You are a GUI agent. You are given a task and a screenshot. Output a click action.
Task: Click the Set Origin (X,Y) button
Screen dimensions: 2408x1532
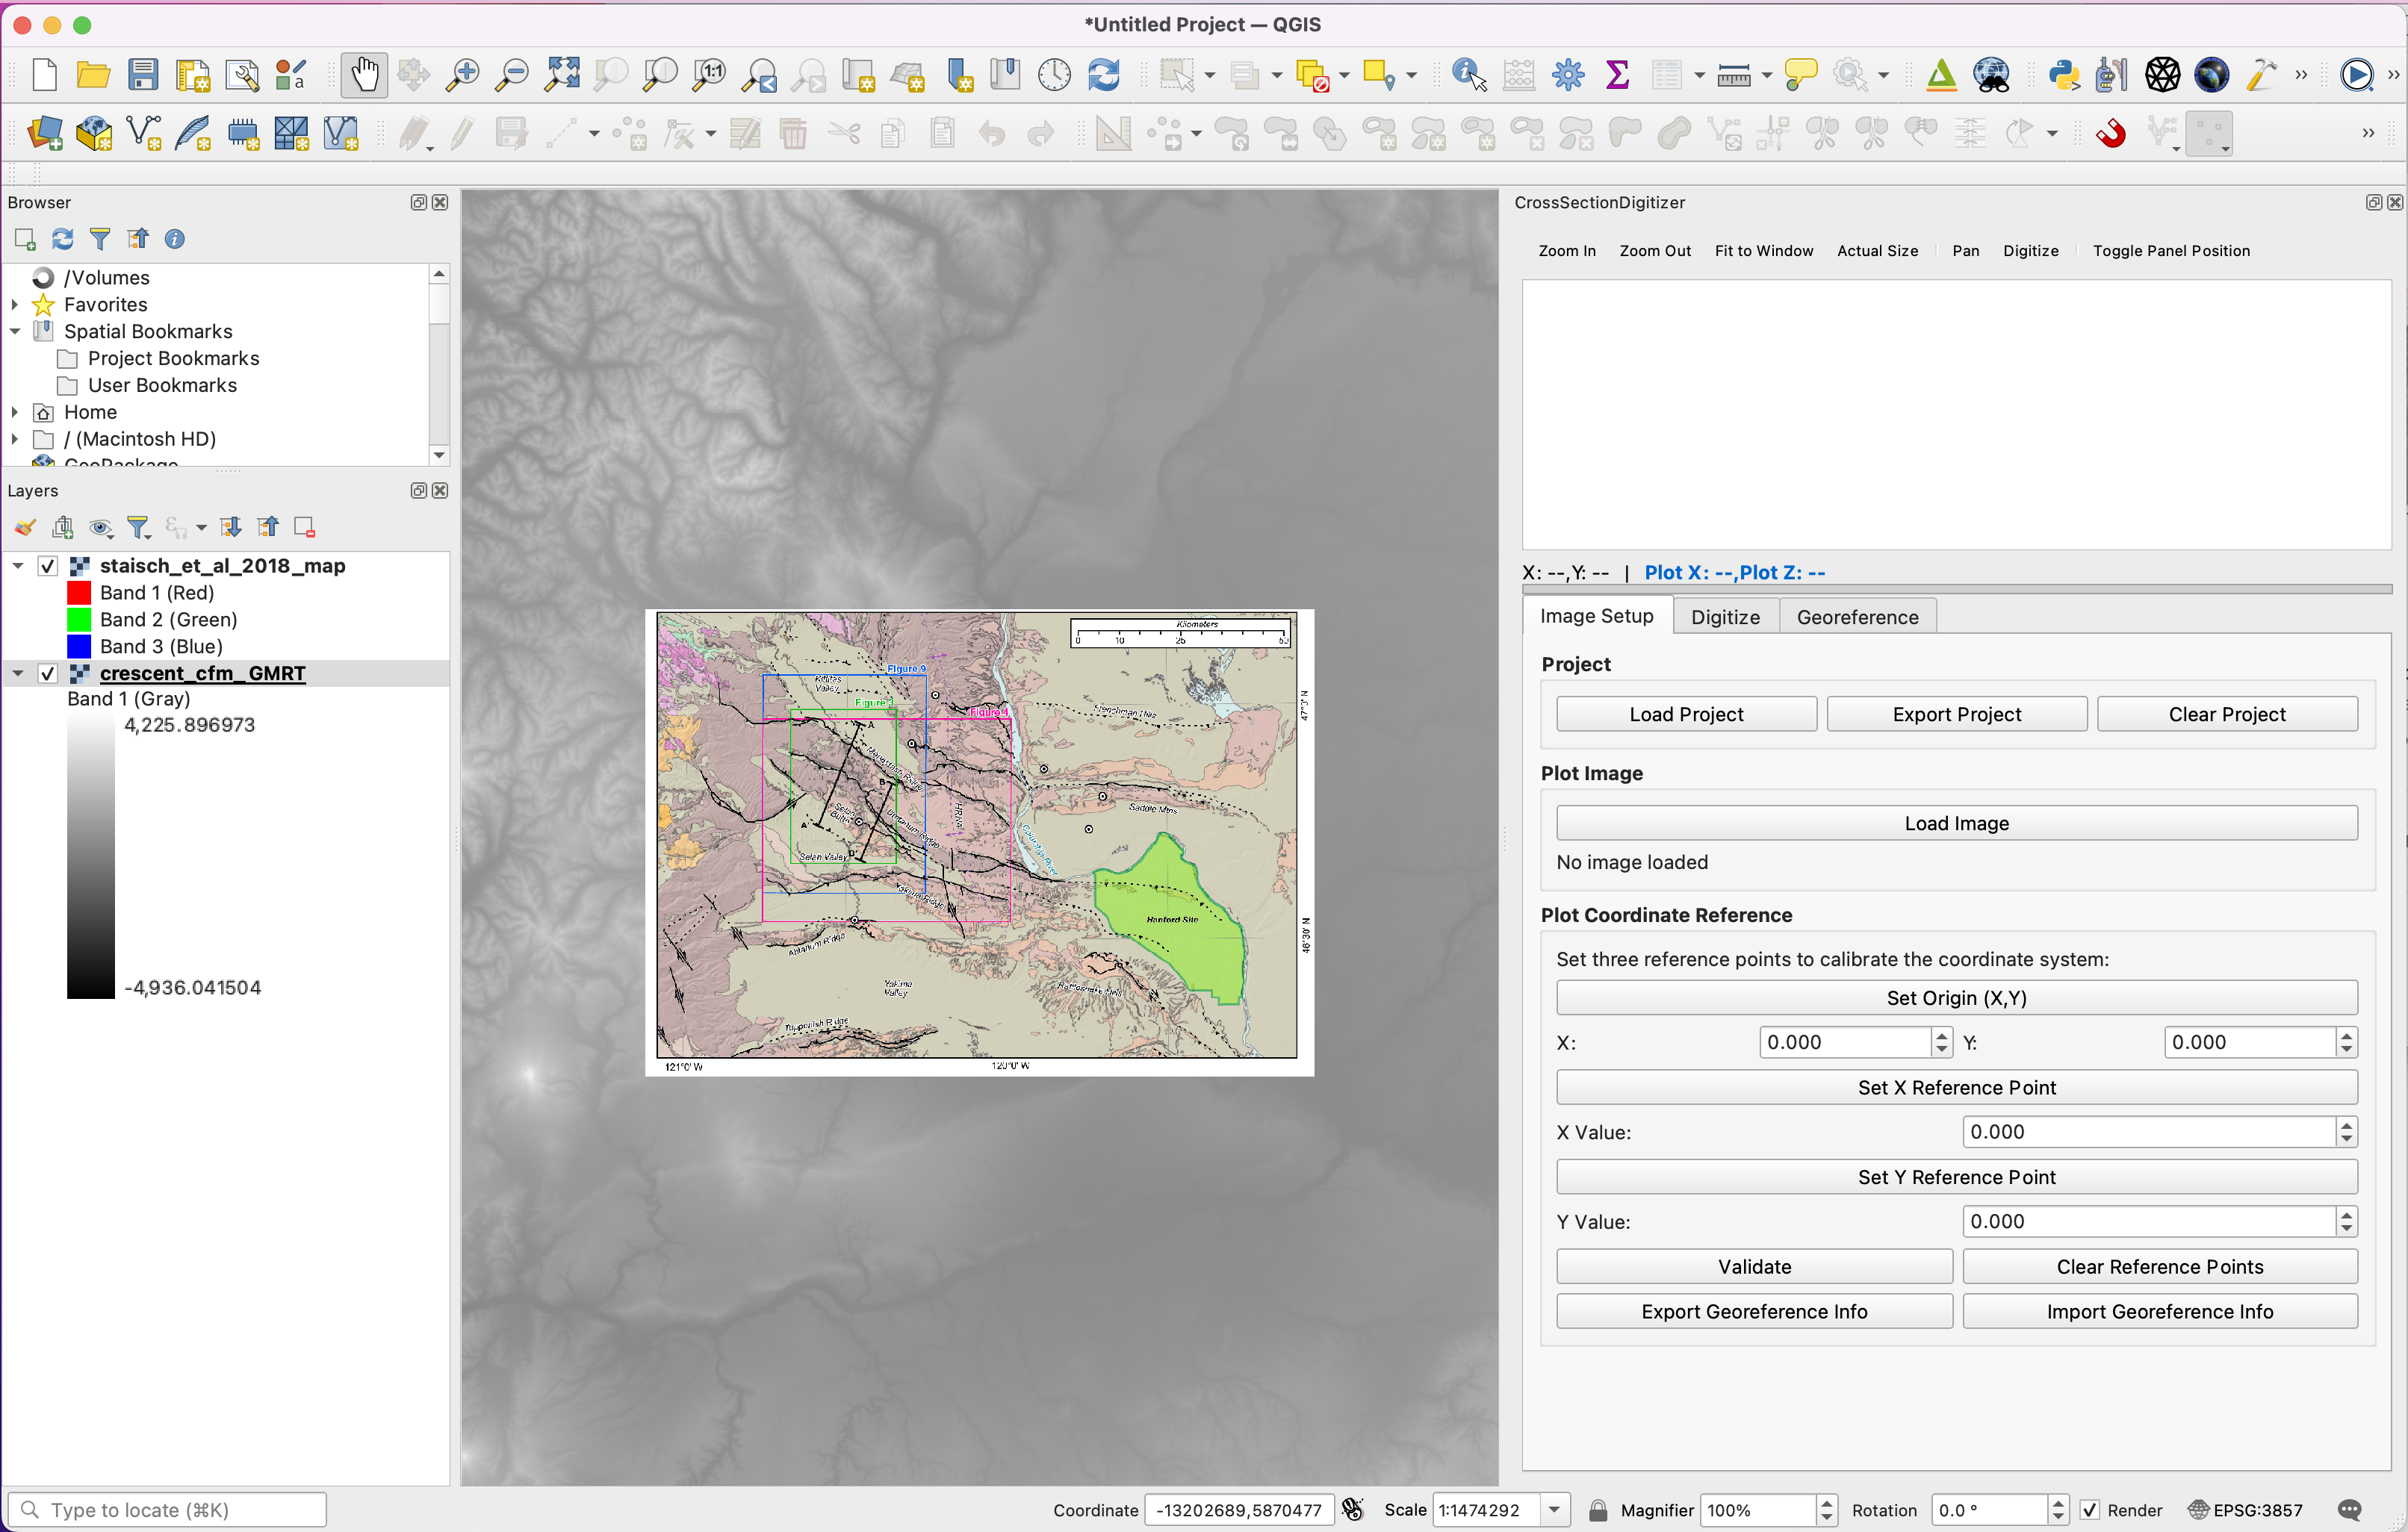pyautogui.click(x=1956, y=997)
